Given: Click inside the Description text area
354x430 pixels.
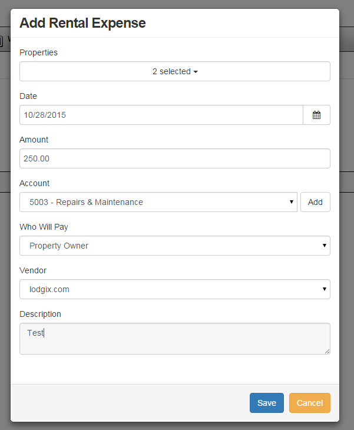Looking at the screenshot, I should click(x=175, y=338).
